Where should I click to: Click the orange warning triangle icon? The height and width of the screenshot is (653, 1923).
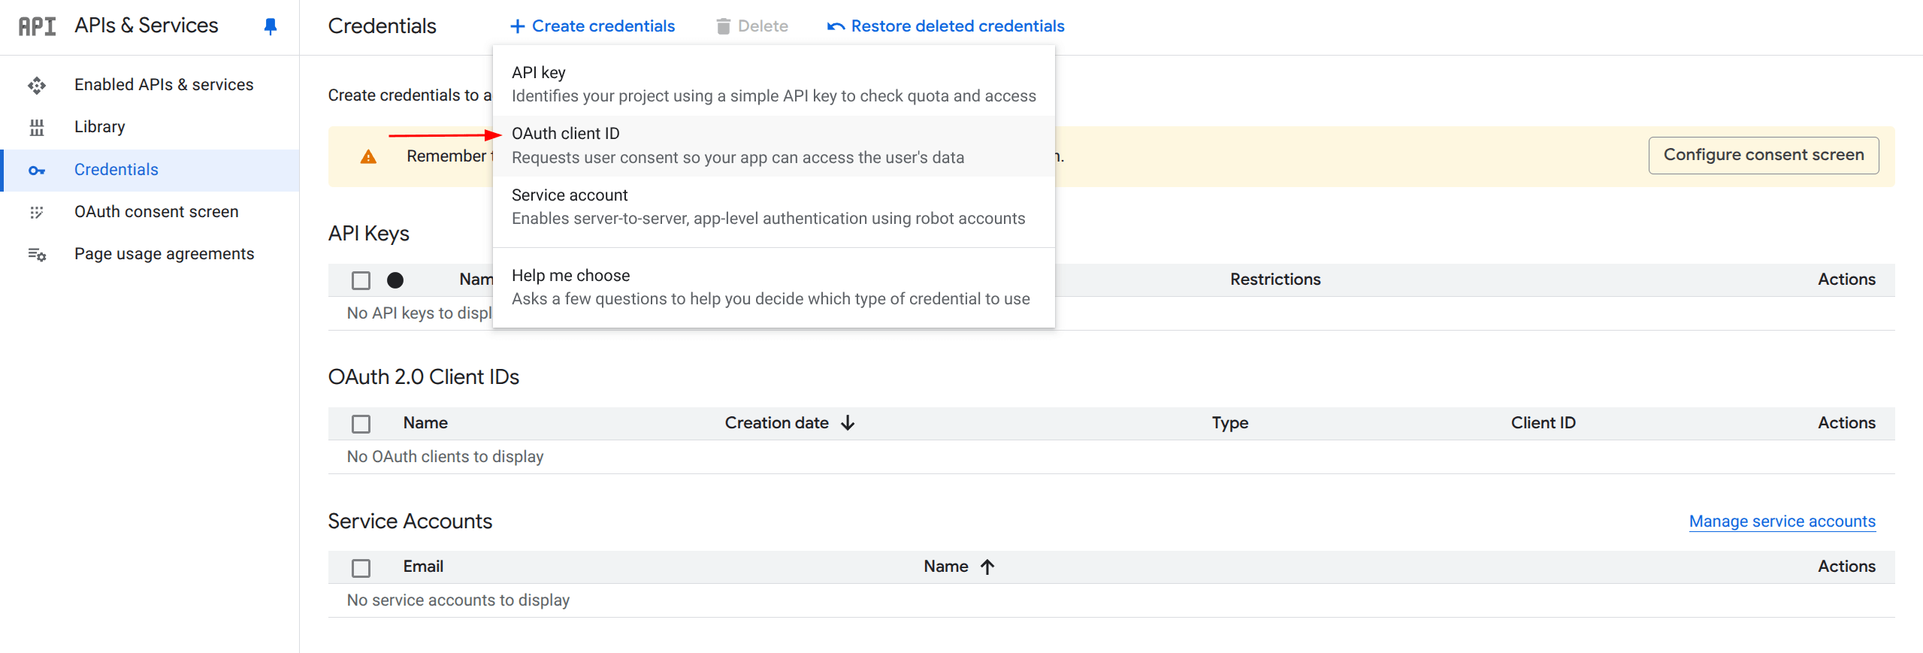[x=368, y=156]
